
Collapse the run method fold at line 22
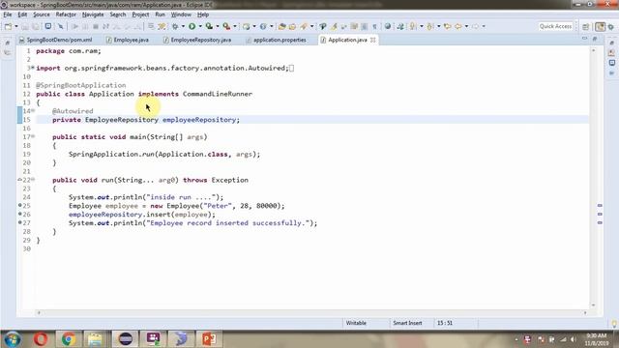pos(33,180)
